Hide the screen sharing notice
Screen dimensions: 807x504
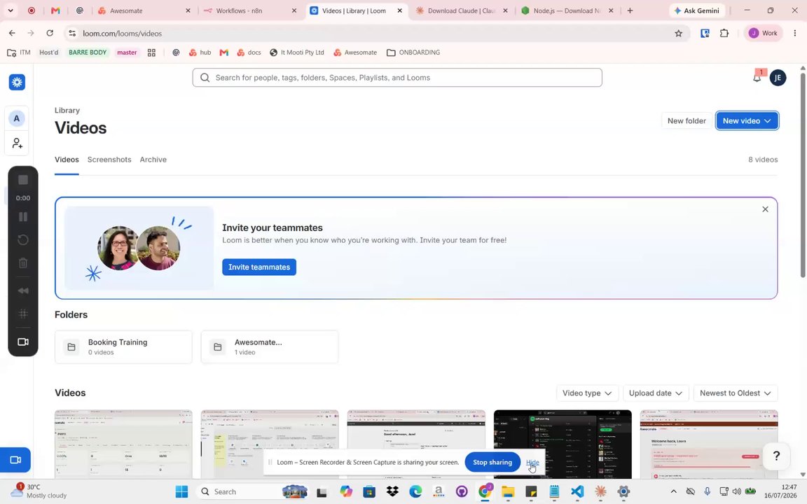(532, 462)
